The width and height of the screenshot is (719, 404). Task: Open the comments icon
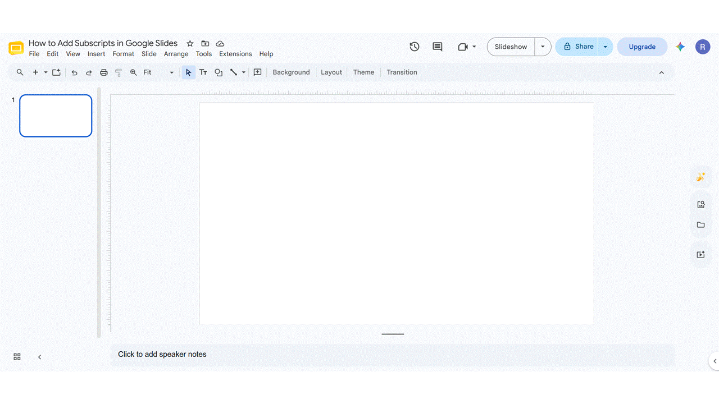438,47
